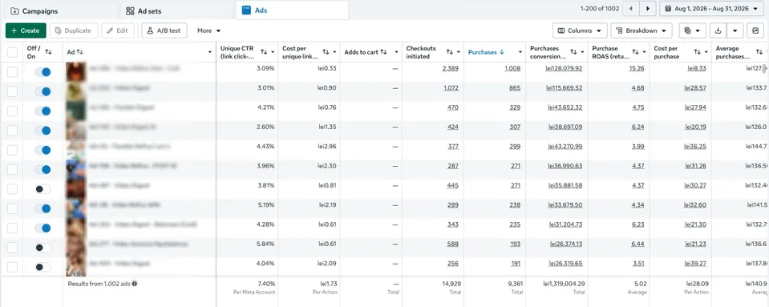Open Unique CTR column options arrow

(x=272, y=52)
